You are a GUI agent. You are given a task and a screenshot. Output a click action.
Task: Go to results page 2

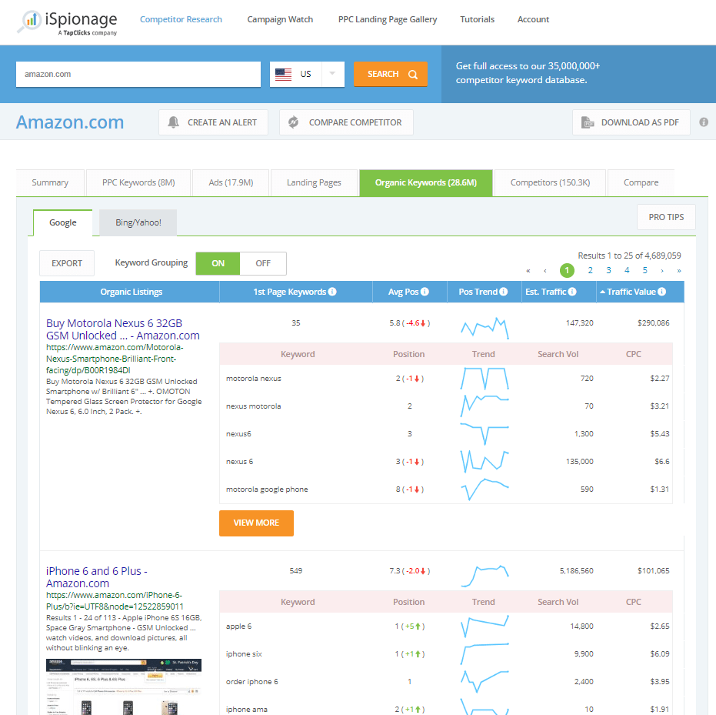[x=591, y=270]
